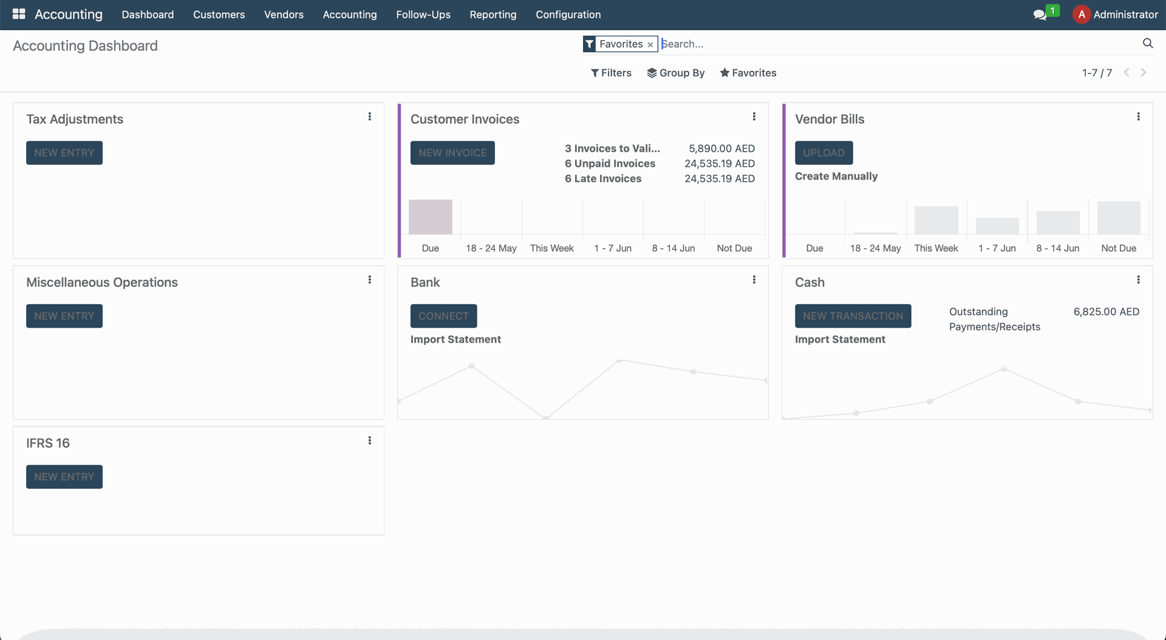Click the search magnifier icon

[1147, 43]
